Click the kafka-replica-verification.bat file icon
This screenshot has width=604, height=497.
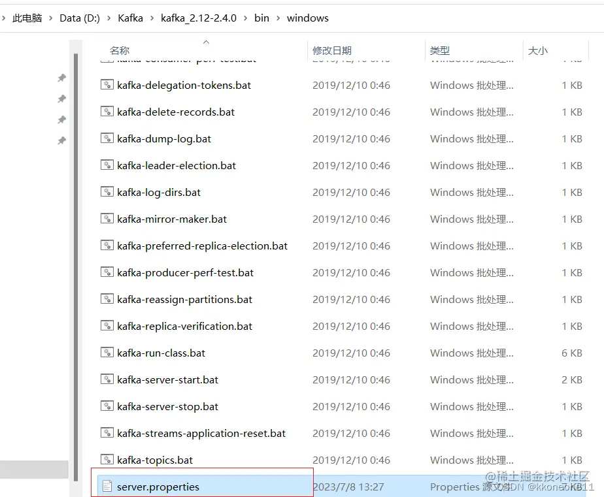click(x=107, y=325)
